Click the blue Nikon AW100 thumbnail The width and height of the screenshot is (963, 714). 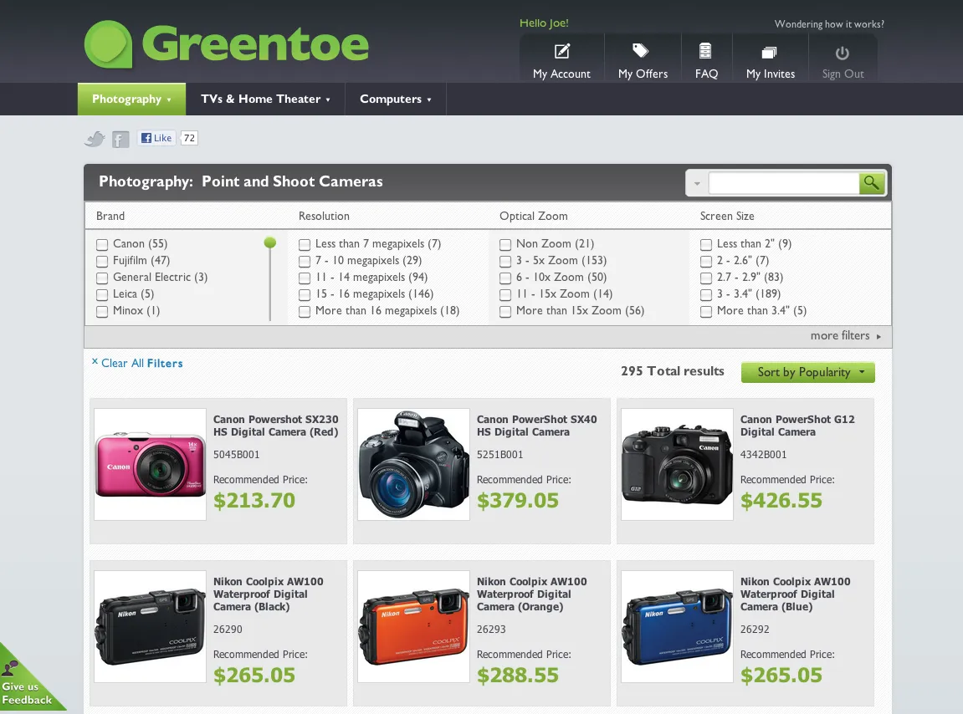click(677, 627)
